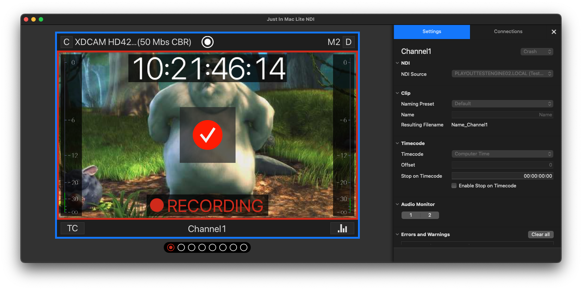This screenshot has height=290, width=582.
Task: Click the Channel1 label below the video
Action: [x=207, y=229]
